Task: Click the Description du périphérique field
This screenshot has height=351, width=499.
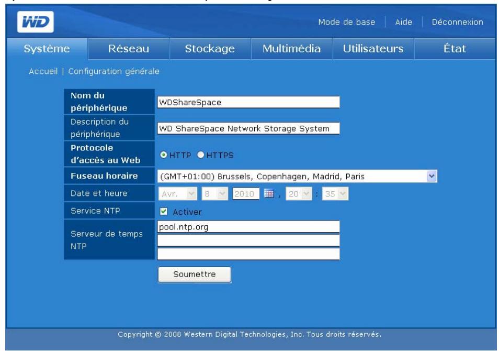Action: click(248, 128)
